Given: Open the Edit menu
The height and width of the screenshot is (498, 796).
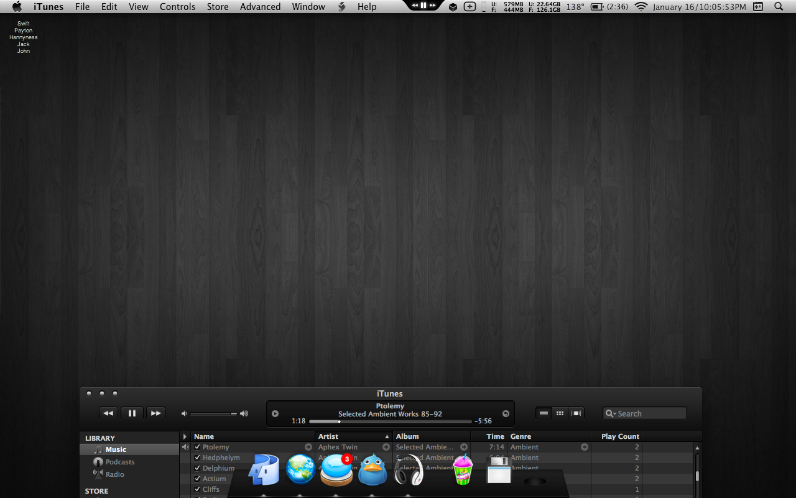Looking at the screenshot, I should click(109, 7).
